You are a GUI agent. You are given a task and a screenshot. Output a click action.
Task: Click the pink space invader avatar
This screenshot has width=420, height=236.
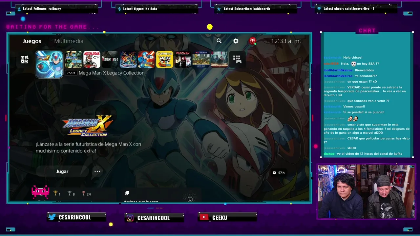click(x=40, y=192)
